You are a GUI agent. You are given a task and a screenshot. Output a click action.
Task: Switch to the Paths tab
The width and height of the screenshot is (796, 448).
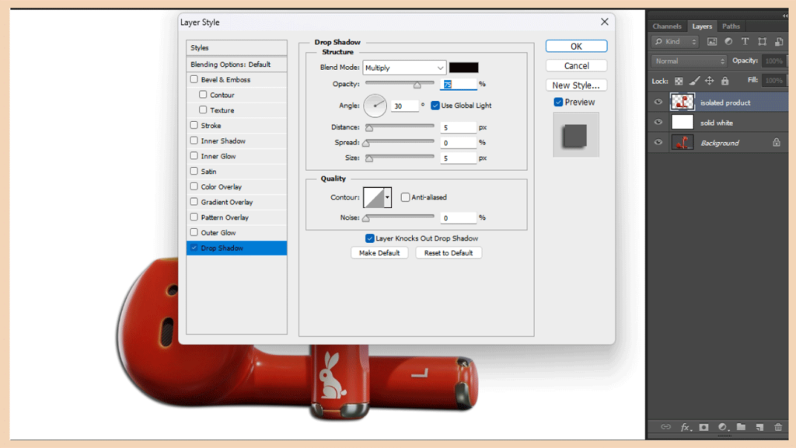tap(730, 26)
